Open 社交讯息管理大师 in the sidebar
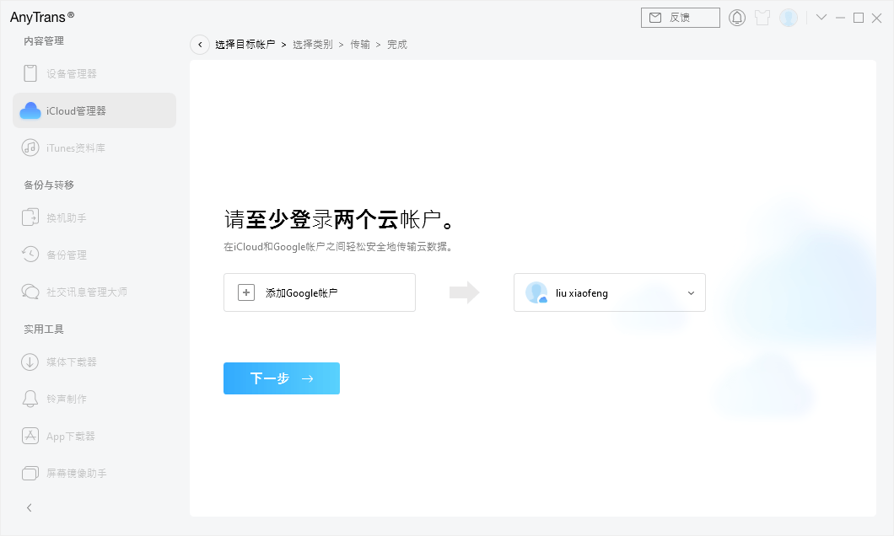The height and width of the screenshot is (536, 894). click(94, 292)
